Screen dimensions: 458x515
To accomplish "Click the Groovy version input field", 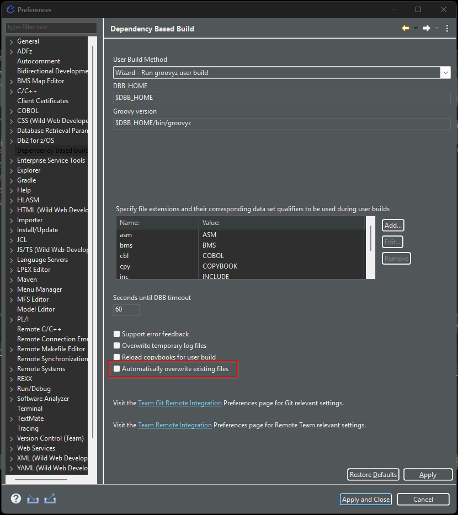I will coord(282,123).
